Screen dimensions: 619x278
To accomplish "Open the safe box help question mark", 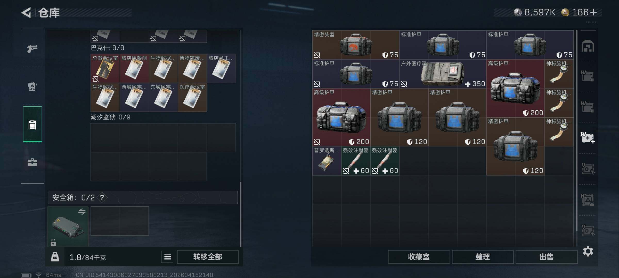I will coord(102,197).
